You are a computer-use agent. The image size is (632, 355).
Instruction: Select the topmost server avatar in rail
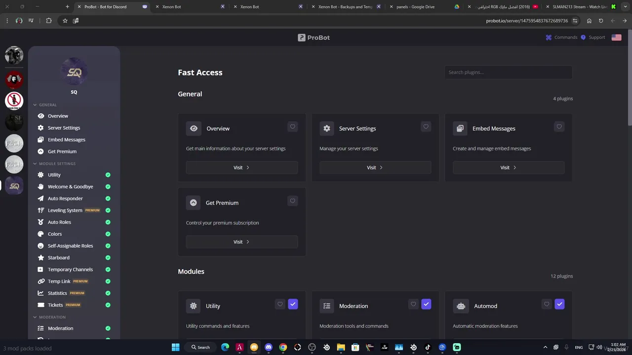(14, 55)
